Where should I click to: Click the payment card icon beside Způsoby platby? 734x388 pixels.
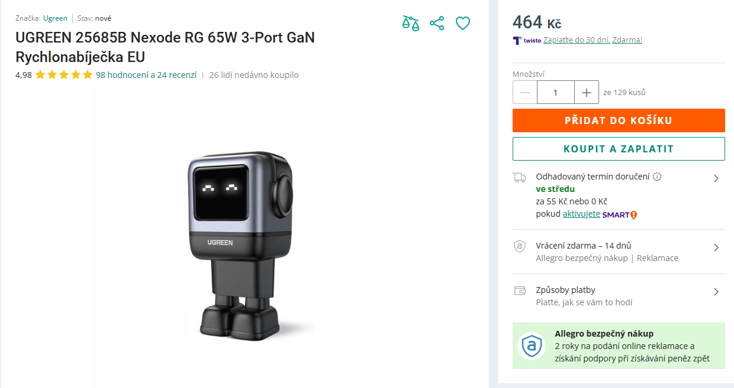tap(520, 290)
